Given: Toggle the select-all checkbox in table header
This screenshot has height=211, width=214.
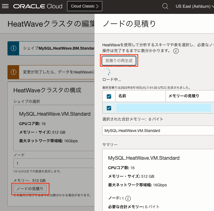Looking at the screenshot, I should 109,96.
